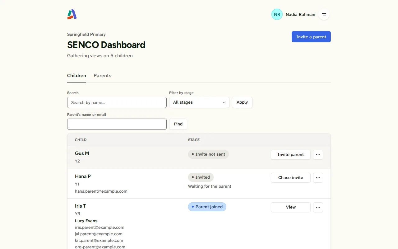Click Chase invite for Hana P
The height and width of the screenshot is (249, 398).
(x=291, y=178)
